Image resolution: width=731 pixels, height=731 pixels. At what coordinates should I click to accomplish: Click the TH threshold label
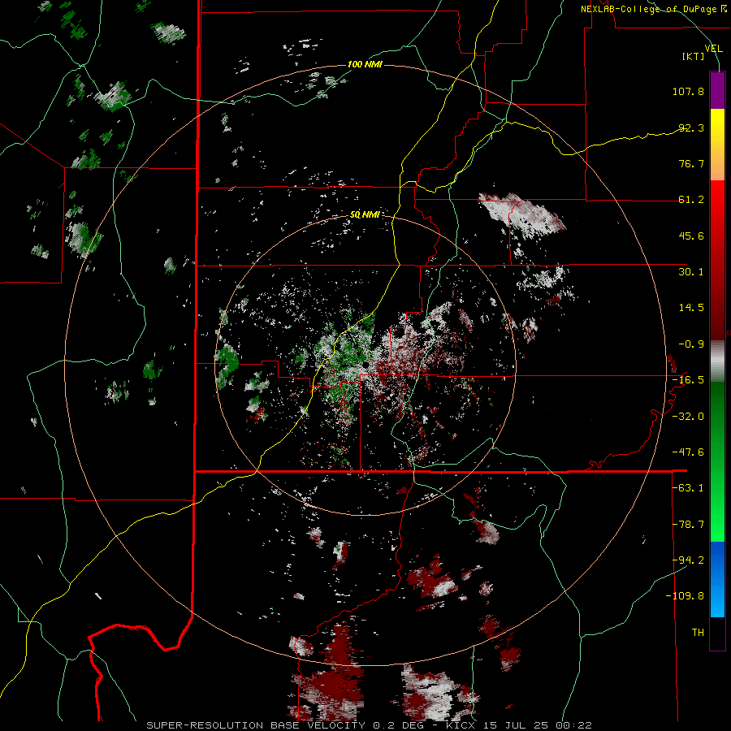coord(698,633)
